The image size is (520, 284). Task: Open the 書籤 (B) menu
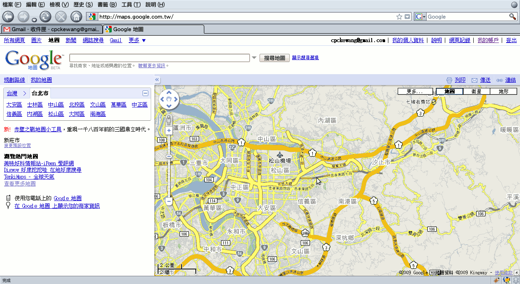[107, 4]
